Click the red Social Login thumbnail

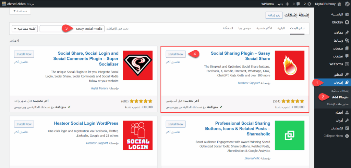tap(138, 136)
